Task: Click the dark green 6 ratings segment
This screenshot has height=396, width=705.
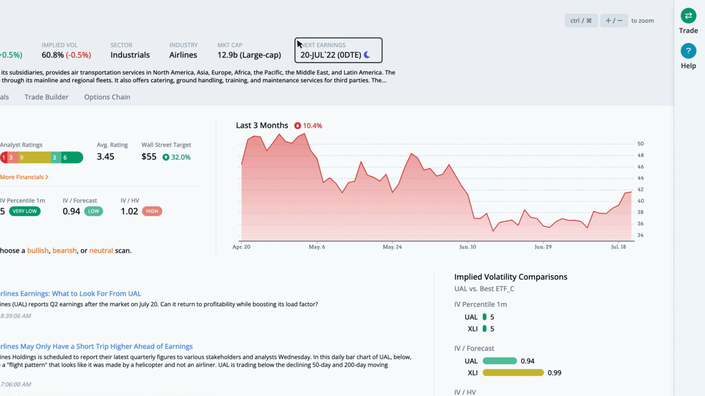Action: pos(72,157)
